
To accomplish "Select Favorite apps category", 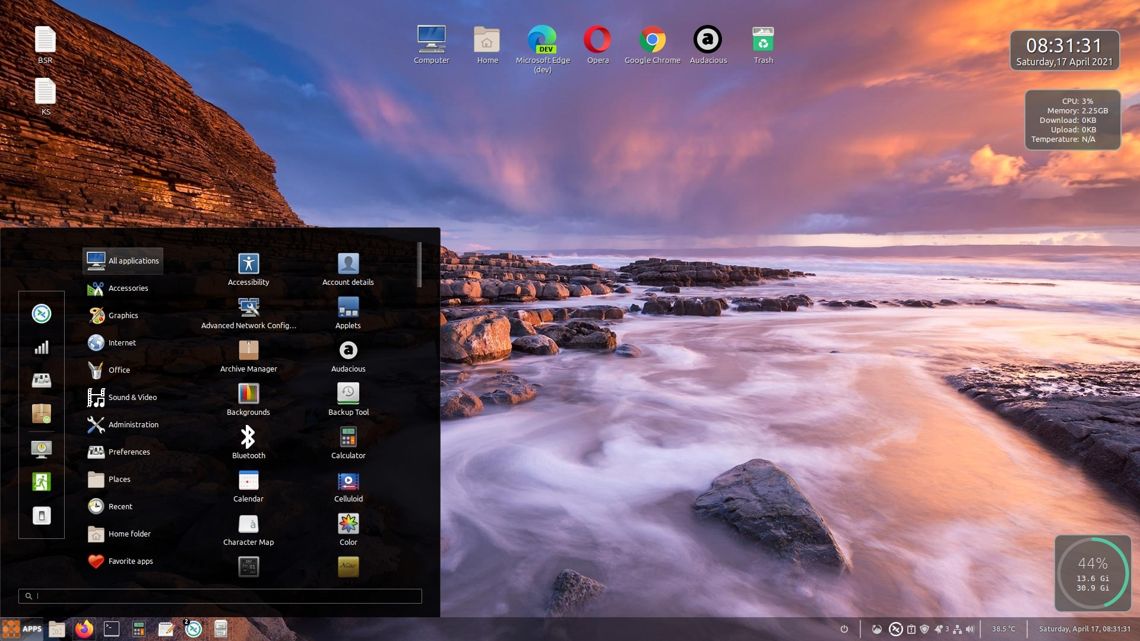I will [123, 561].
